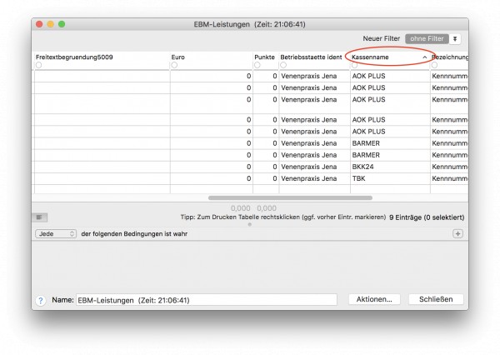Open the help question mark icon

(41, 301)
